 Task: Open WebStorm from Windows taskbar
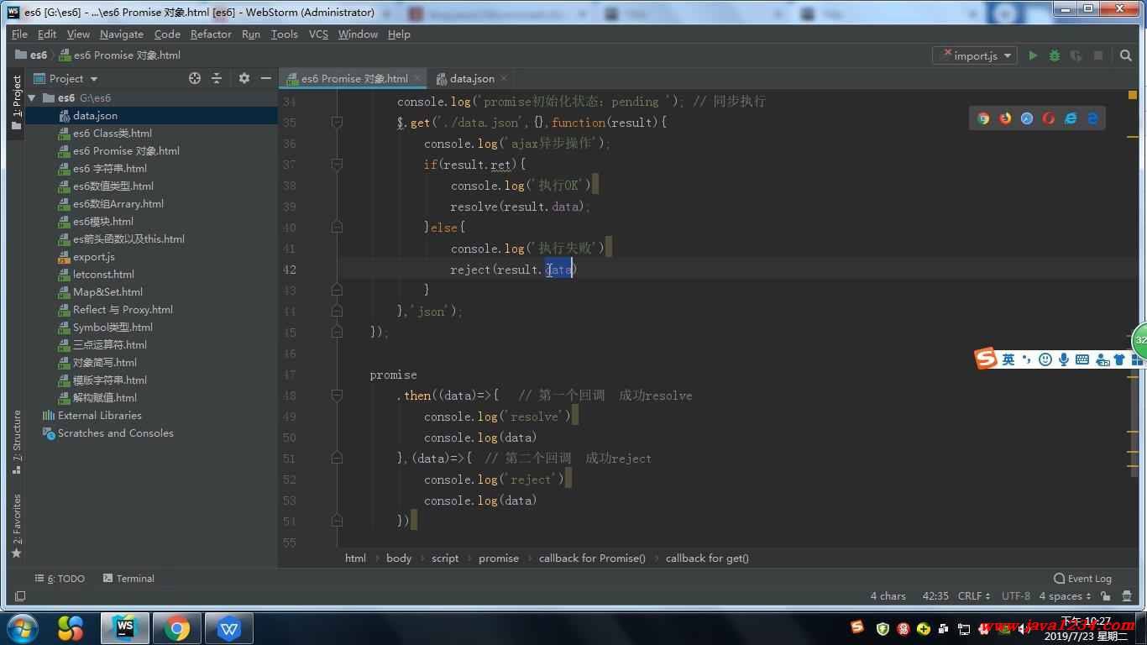125,628
